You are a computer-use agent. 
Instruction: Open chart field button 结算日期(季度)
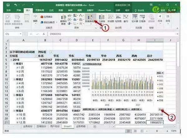coord(106,109)
